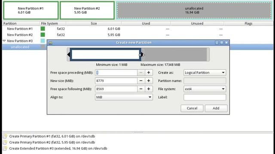Select New Partition #1 block in disk map

click(x=31, y=10)
